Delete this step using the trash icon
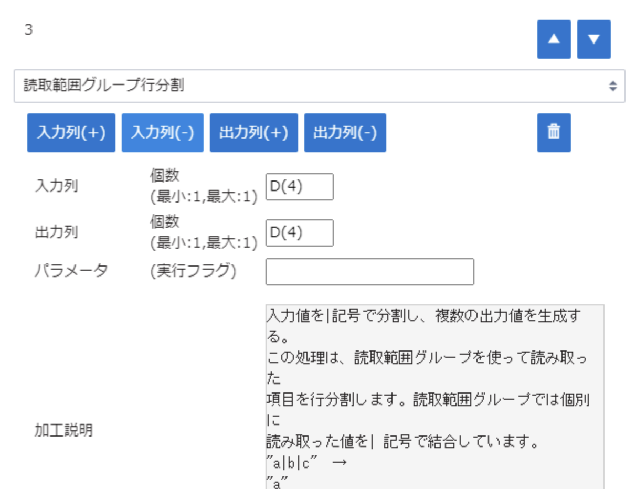 554,132
